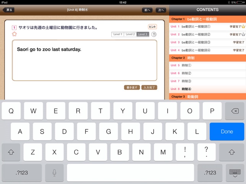Tap the blue Done key
The width and height of the screenshot is (246, 184).
pos(227,131)
